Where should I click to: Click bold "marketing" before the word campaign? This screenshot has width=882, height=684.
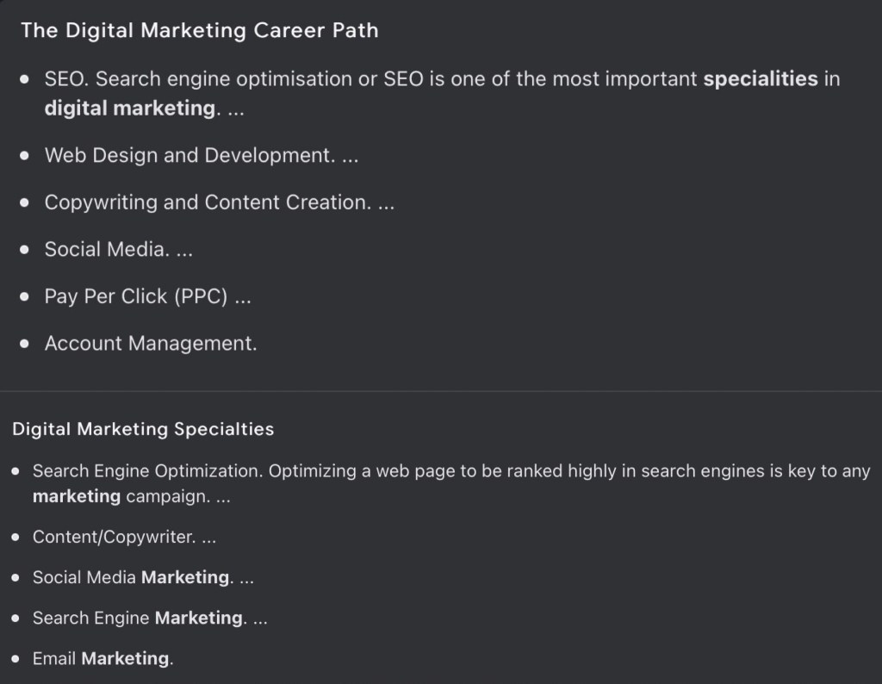click(x=77, y=497)
